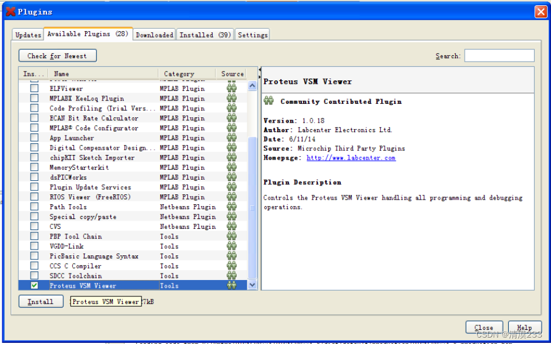551x344 pixels.
Task: Switch to the Updates tab
Action: click(x=28, y=35)
